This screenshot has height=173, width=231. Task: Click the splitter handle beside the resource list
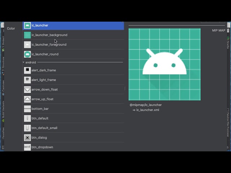tap(125, 88)
